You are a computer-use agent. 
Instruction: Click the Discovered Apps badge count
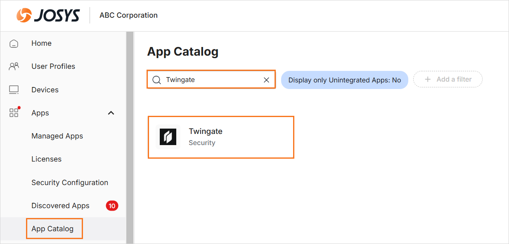pos(112,206)
